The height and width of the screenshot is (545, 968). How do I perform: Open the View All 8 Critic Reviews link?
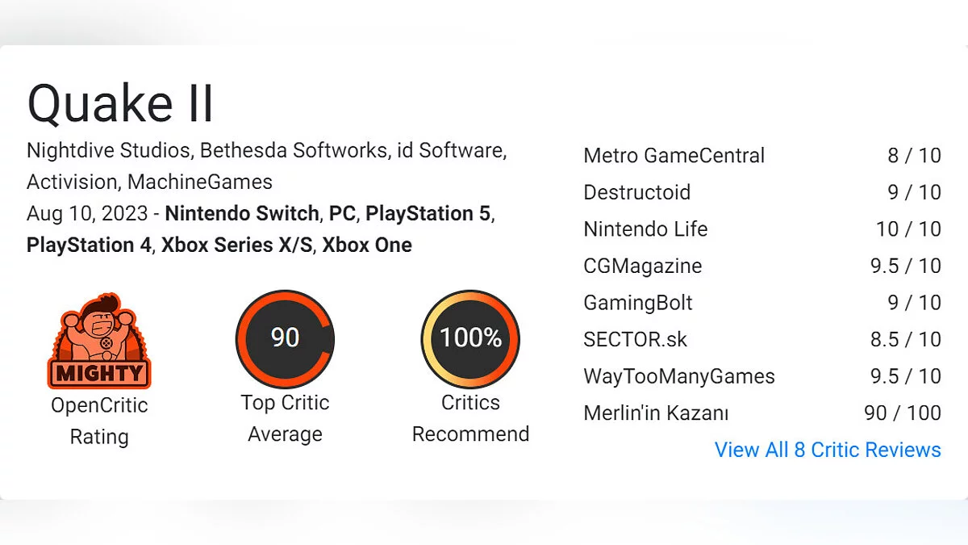(x=828, y=450)
